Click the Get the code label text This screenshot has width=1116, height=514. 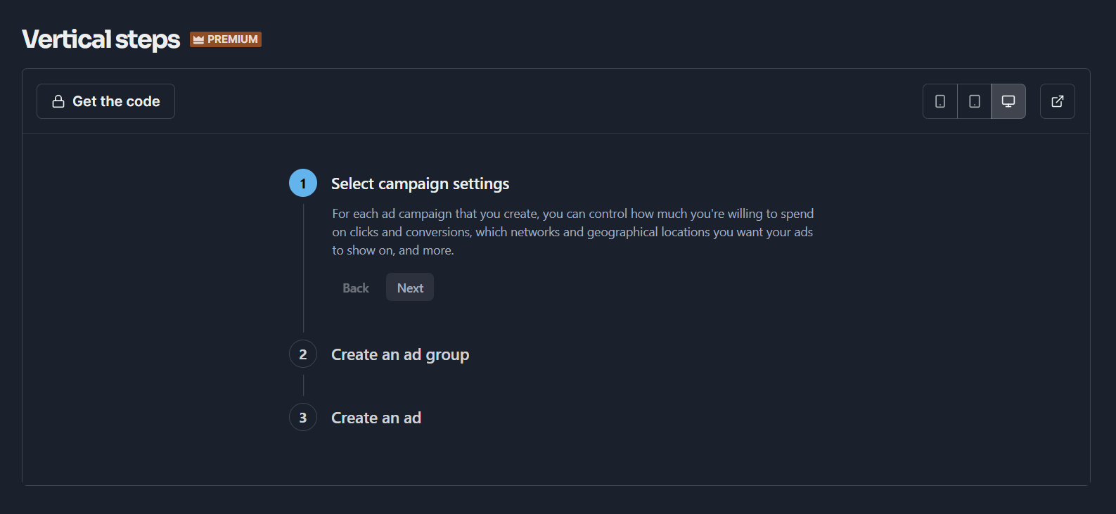click(x=116, y=101)
